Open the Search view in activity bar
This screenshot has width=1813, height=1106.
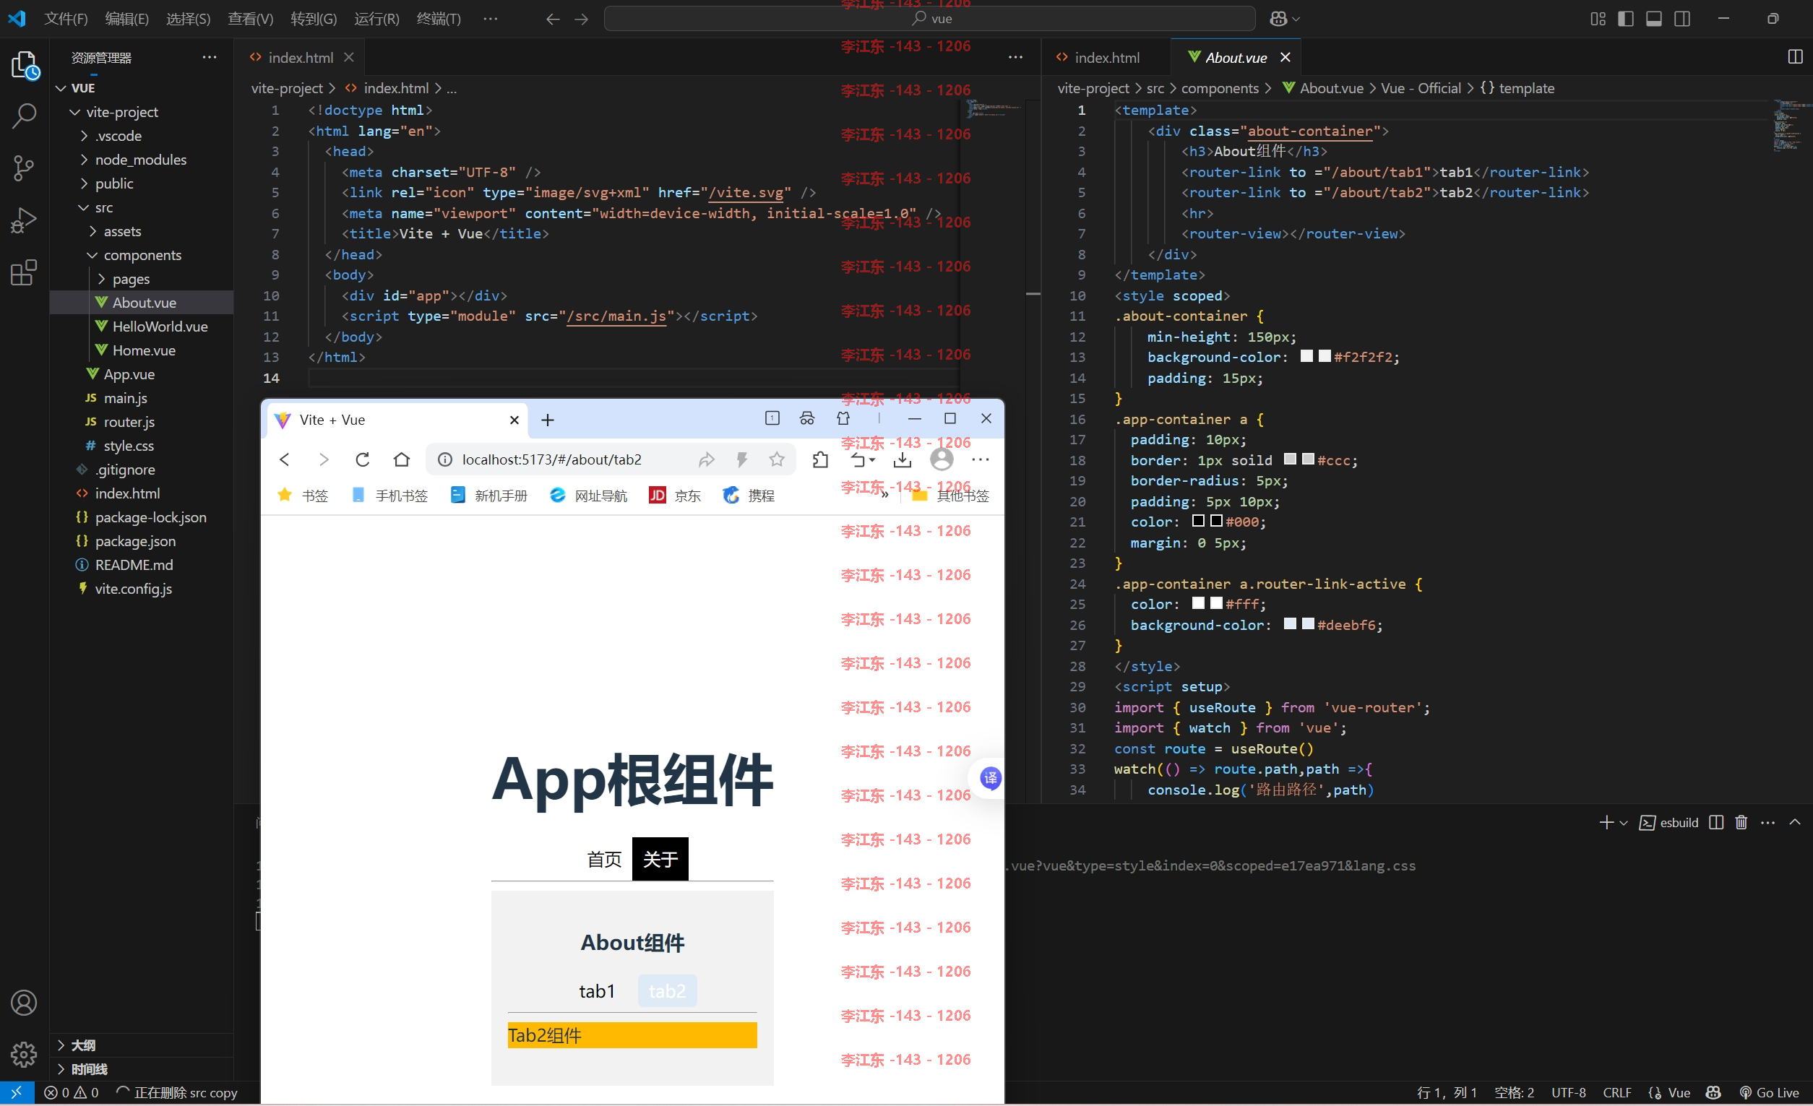tap(25, 116)
